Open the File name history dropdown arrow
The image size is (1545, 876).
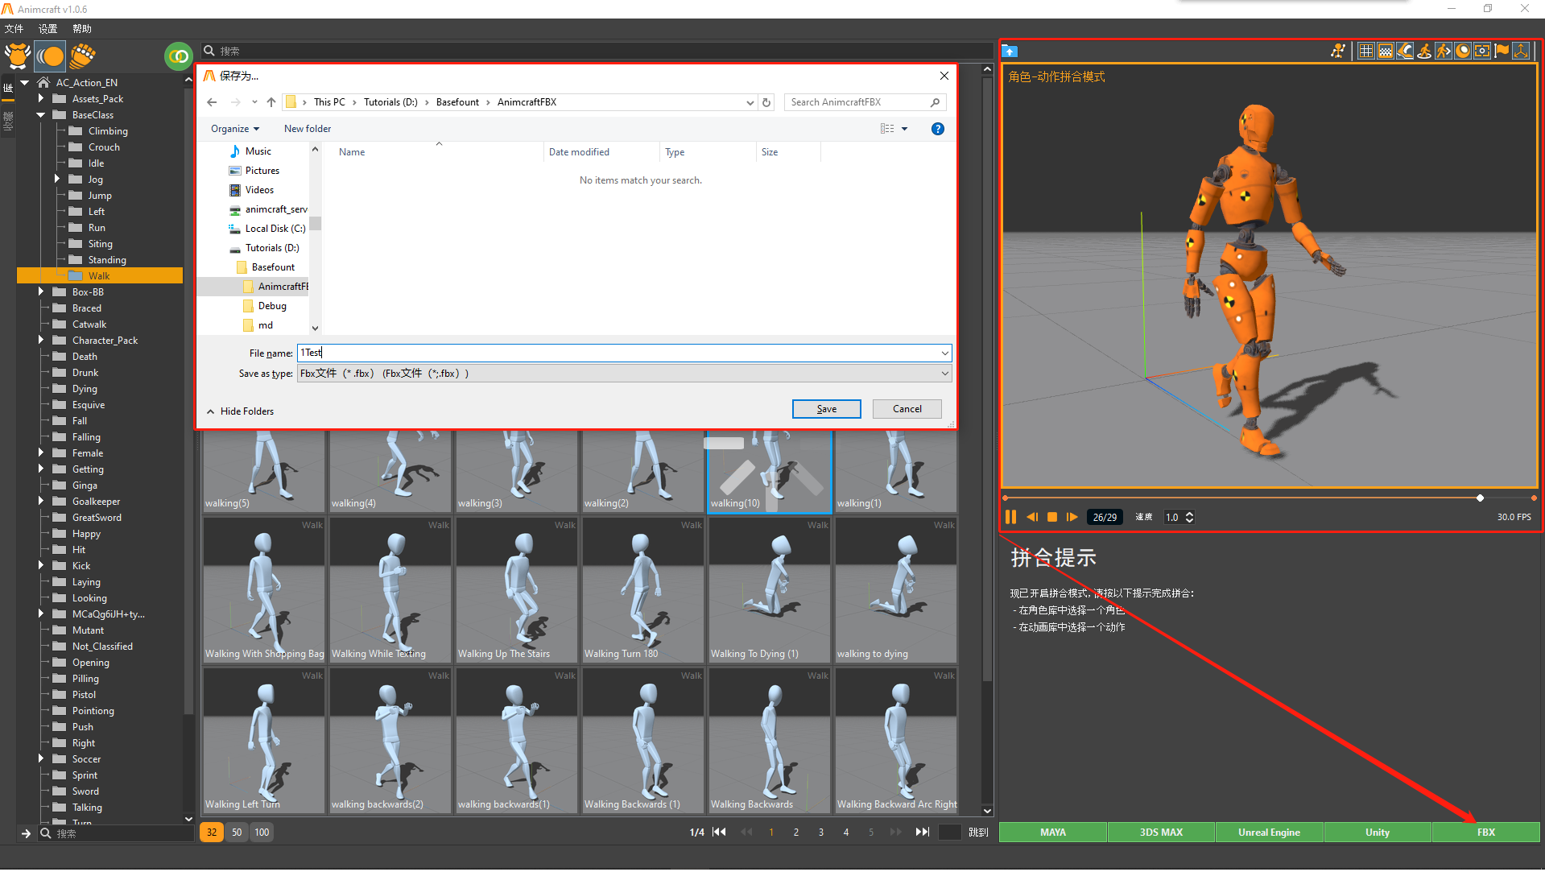944,353
